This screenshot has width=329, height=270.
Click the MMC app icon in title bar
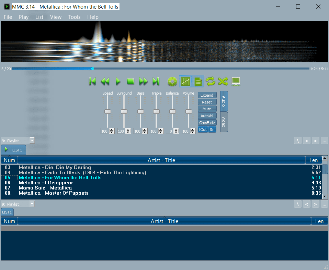point(7,7)
